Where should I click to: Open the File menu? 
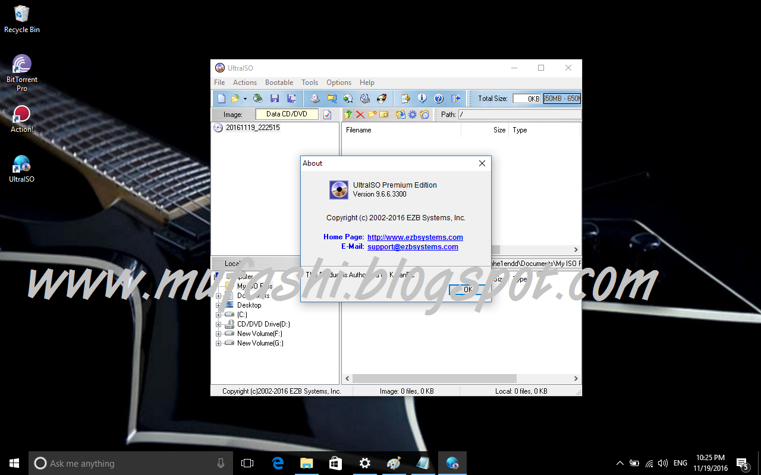[219, 83]
